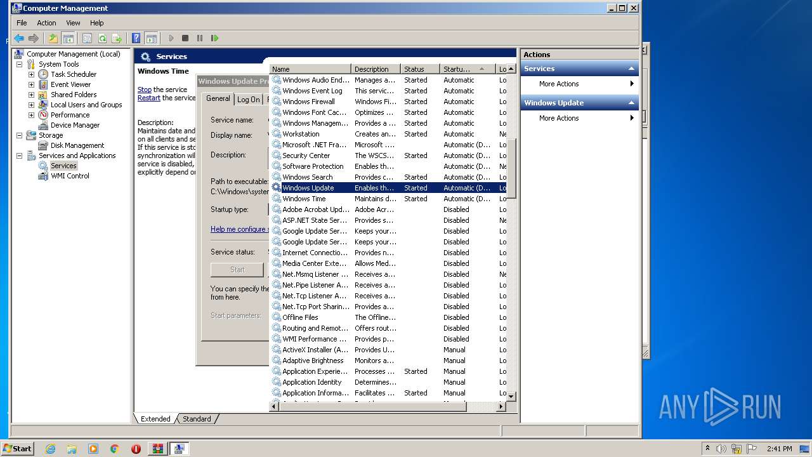This screenshot has width=812, height=457.
Task: Select the Device Manager icon in tree
Action: click(43, 125)
